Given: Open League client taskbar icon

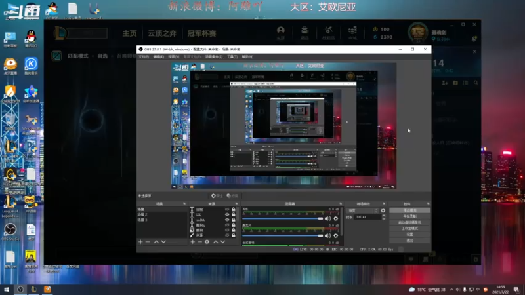Looking at the screenshot, I should [34, 290].
